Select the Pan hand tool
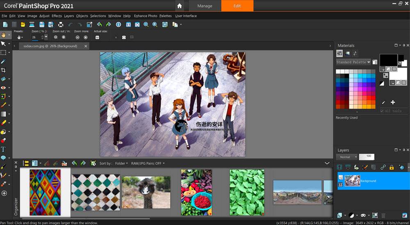This screenshot has height=225, width=410. [3, 35]
